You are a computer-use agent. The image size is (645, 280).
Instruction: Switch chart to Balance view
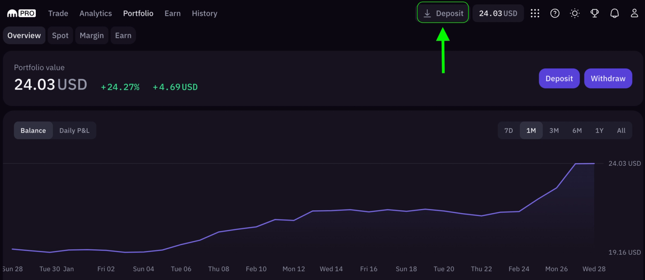click(x=33, y=131)
